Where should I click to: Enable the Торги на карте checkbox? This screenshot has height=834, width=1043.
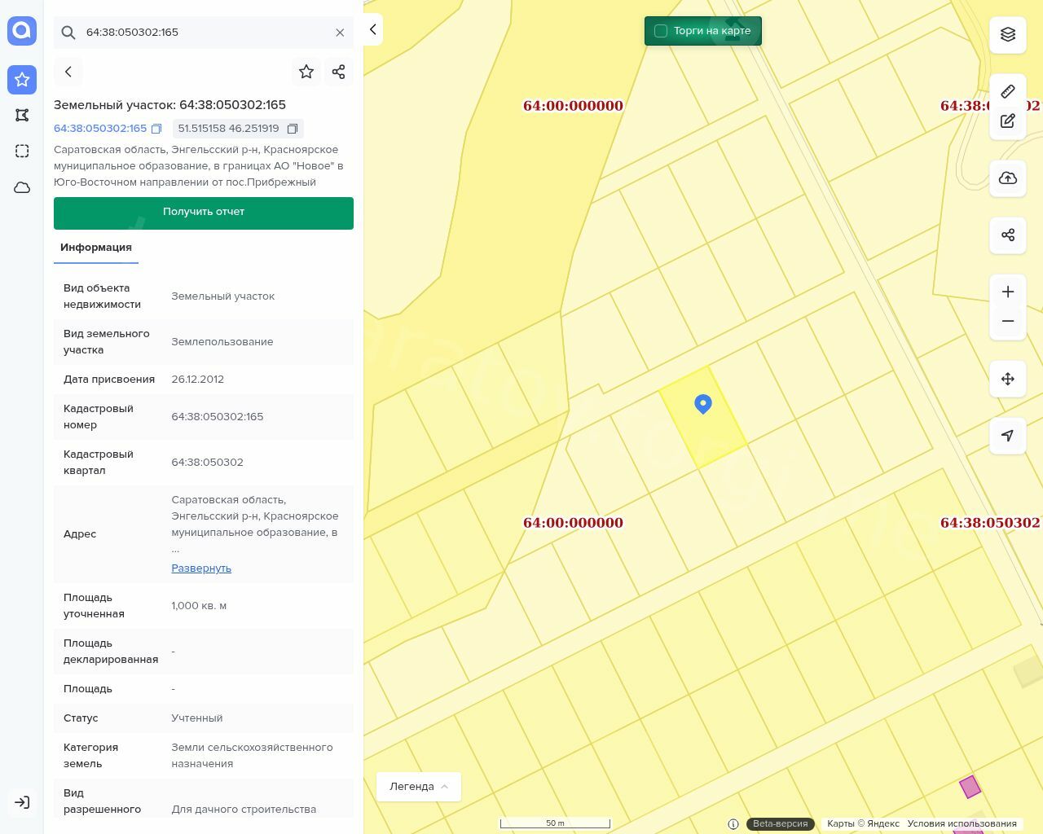661,31
